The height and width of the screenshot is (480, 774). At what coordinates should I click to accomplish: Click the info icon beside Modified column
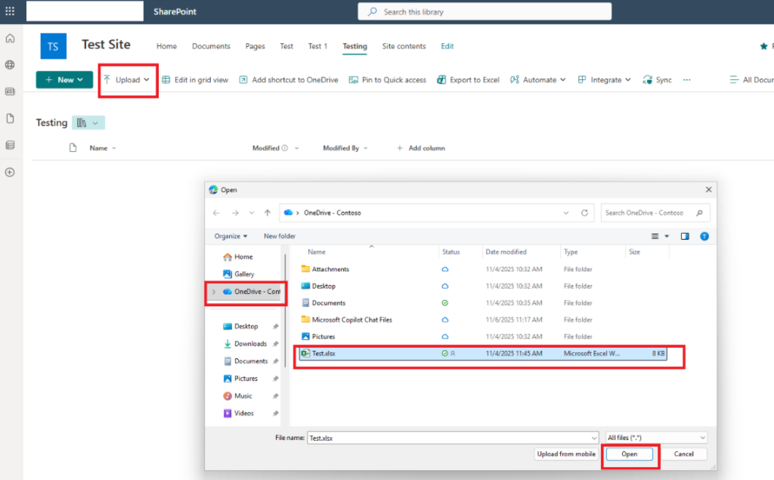[x=285, y=148]
